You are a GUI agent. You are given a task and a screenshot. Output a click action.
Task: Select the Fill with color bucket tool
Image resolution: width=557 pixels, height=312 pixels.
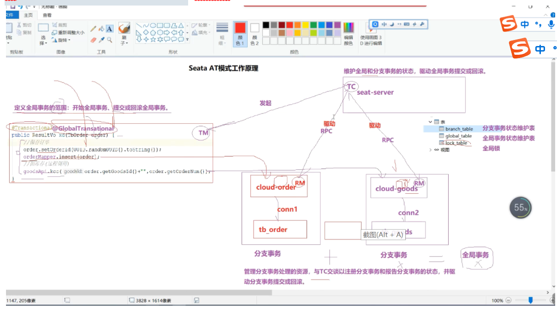point(101,29)
